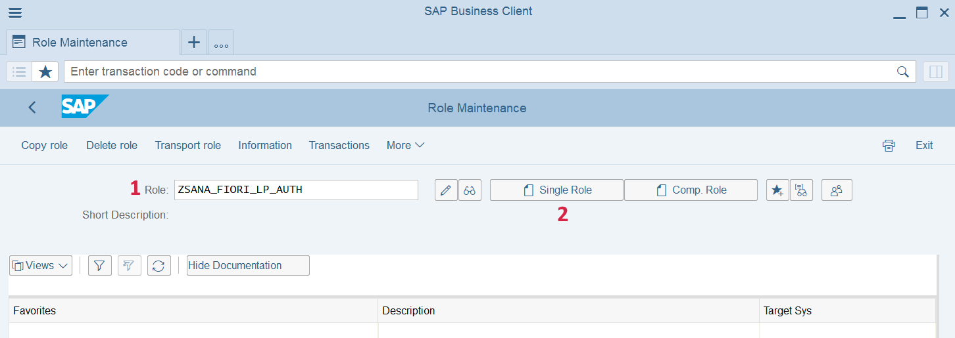Screen dimensions: 955x338
Task: Open the Views dropdown
Action: point(41,266)
